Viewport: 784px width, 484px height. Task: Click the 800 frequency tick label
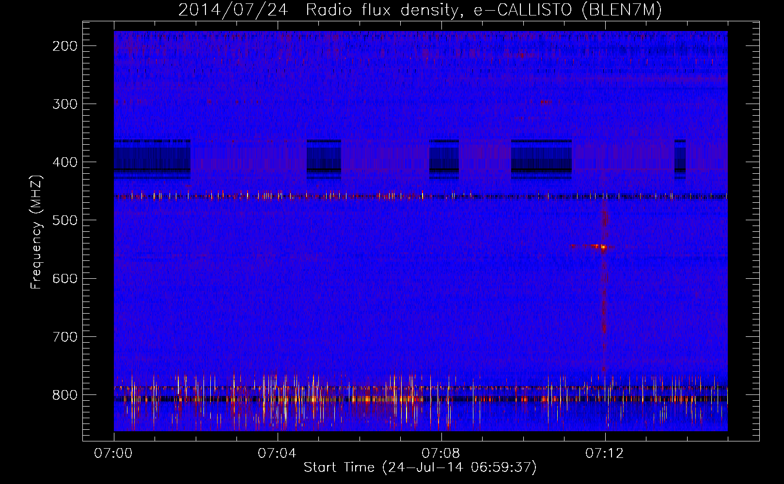click(65, 394)
